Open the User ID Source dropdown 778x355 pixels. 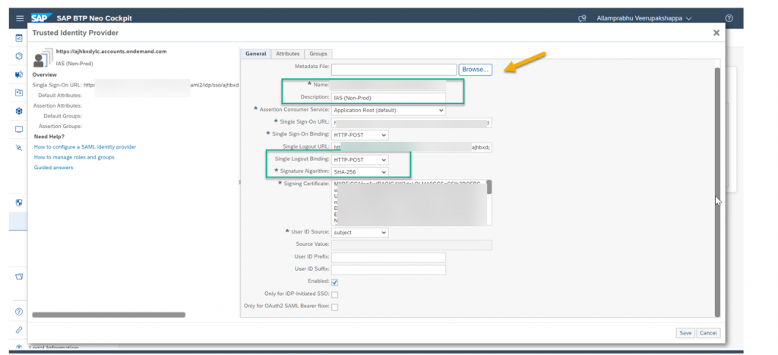[359, 232]
